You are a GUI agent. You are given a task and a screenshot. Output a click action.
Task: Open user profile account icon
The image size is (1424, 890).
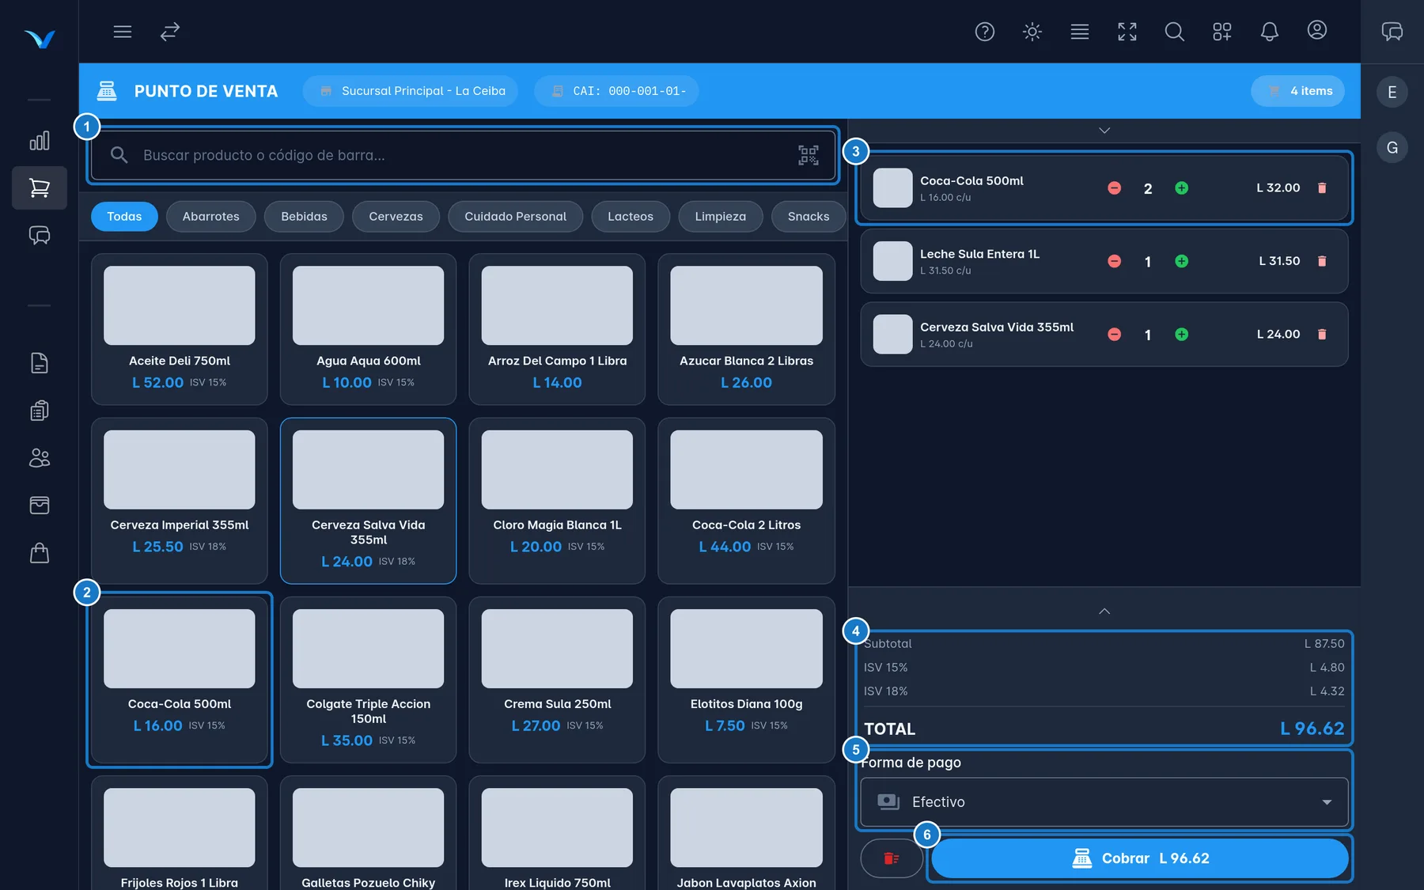click(x=1317, y=30)
